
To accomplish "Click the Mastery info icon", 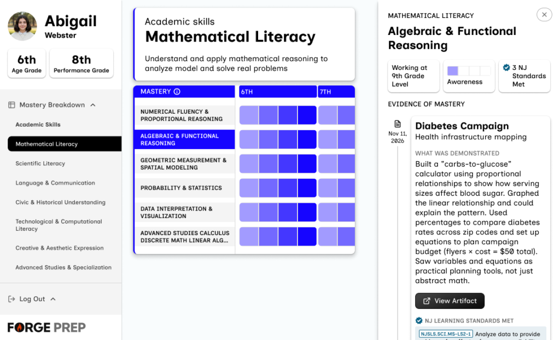I will (x=177, y=92).
